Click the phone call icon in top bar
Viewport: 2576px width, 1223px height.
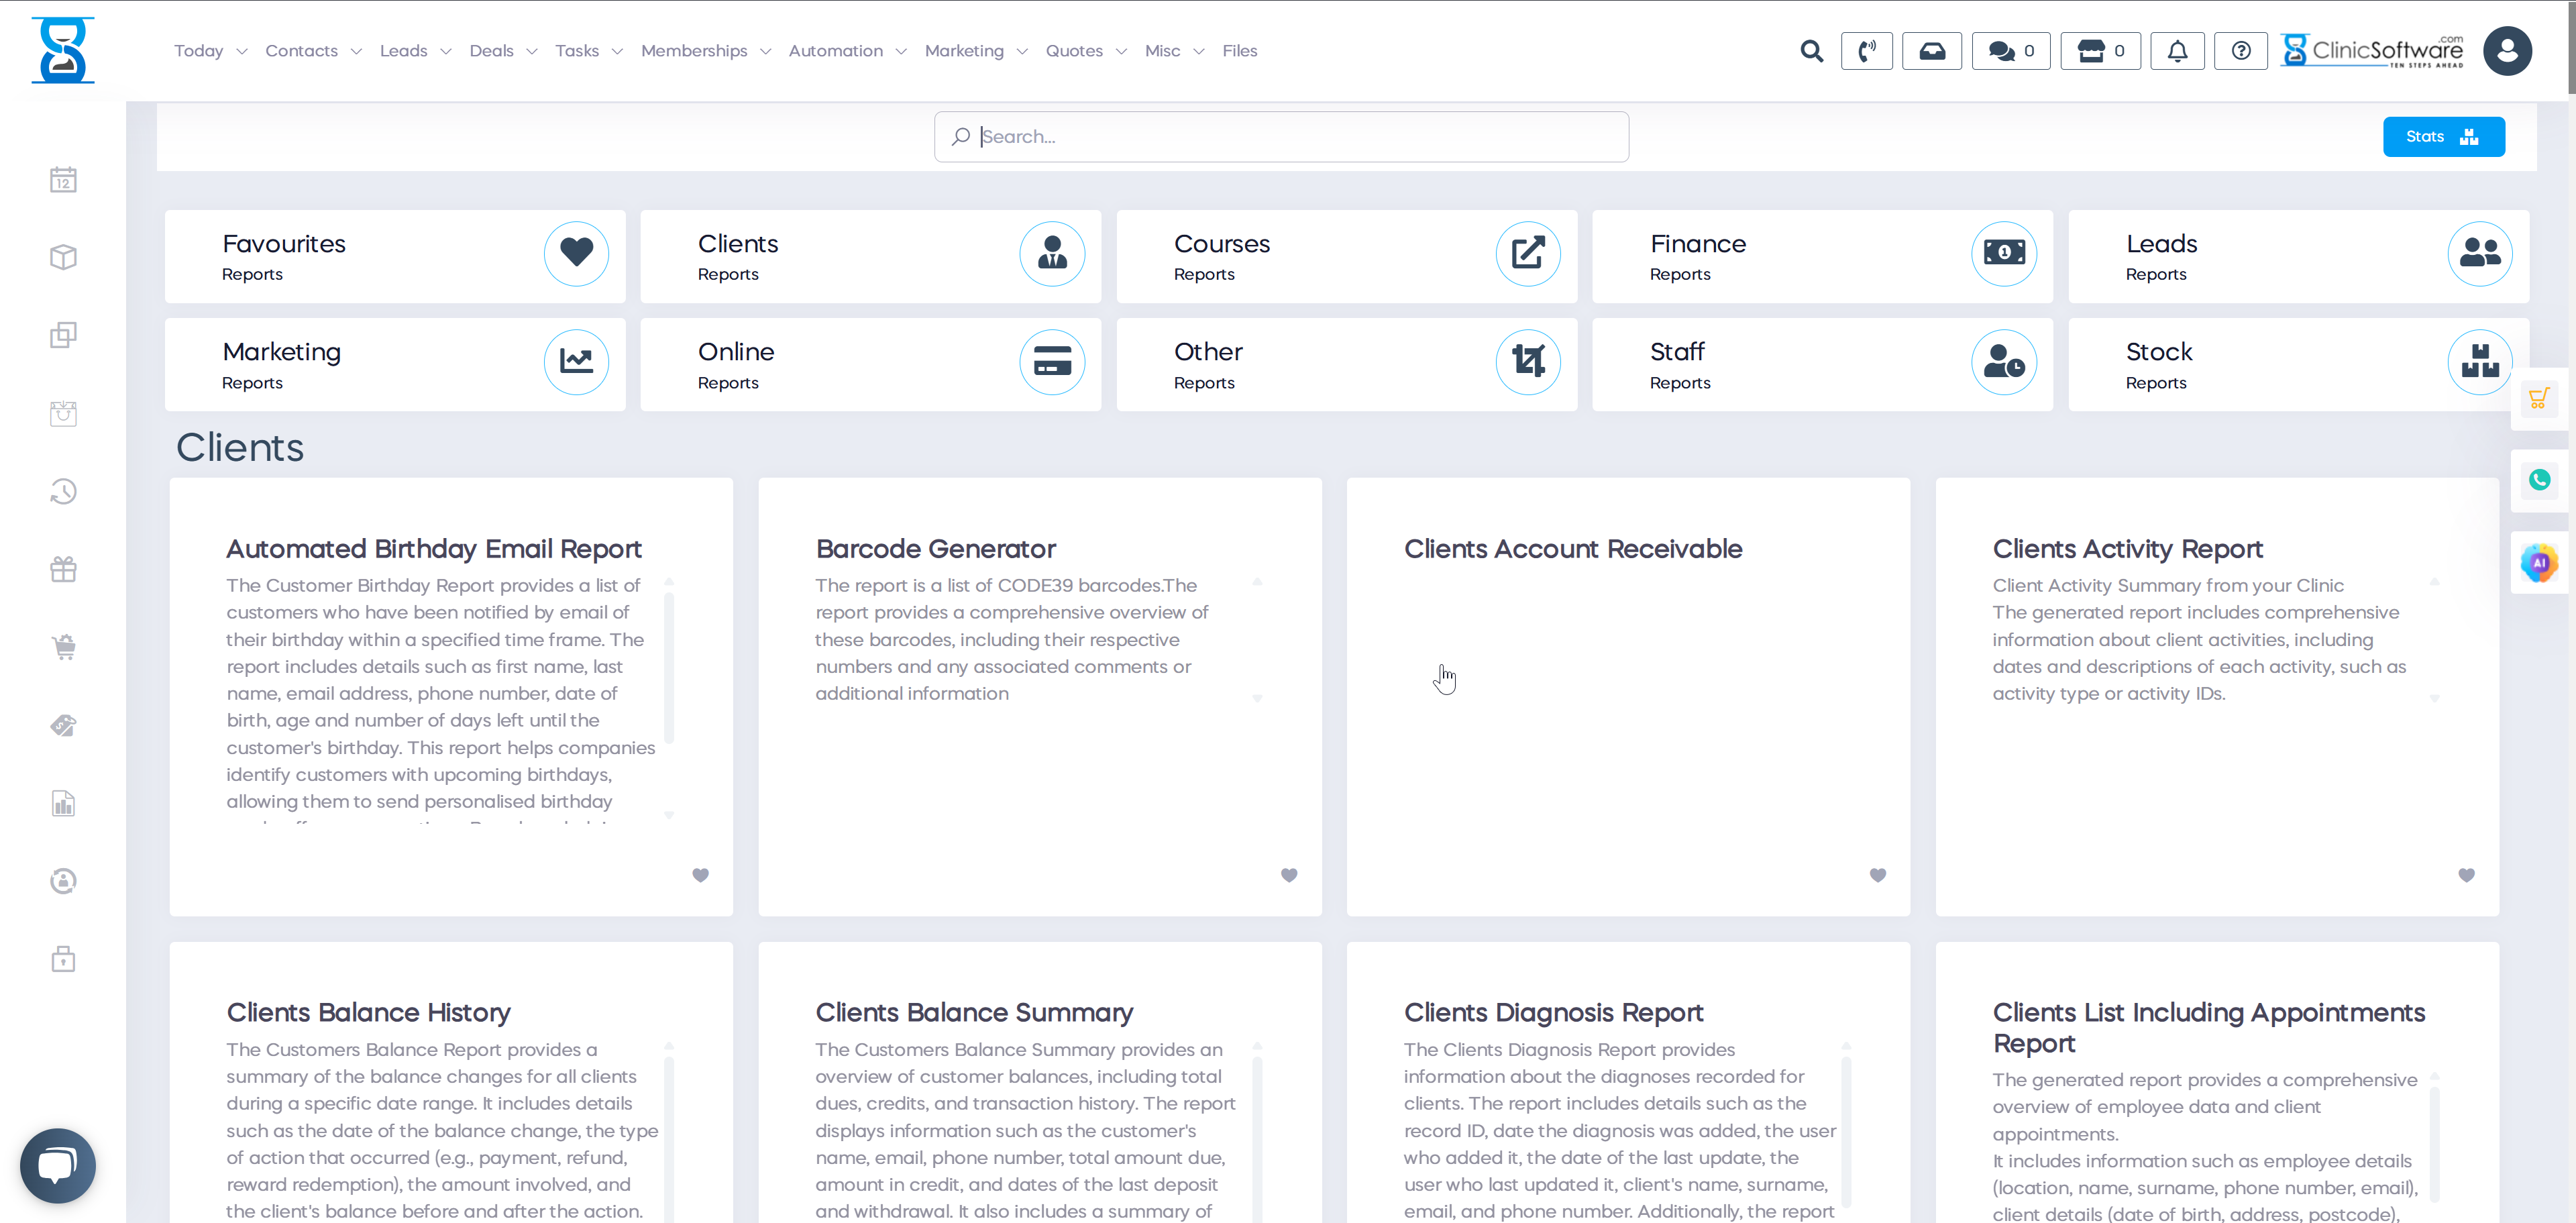1866,51
